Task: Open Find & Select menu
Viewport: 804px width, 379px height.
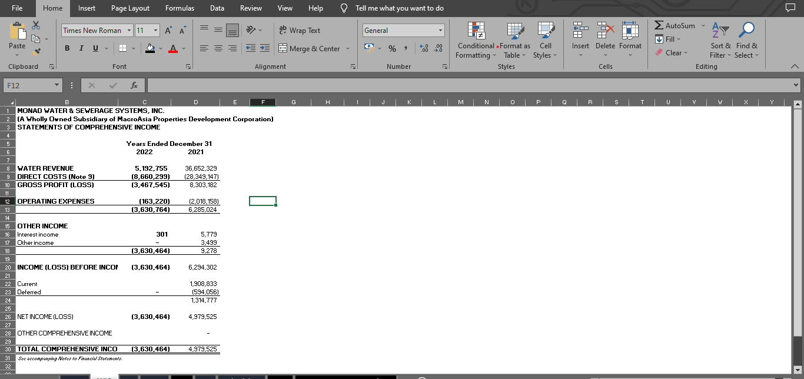Action: click(747, 39)
